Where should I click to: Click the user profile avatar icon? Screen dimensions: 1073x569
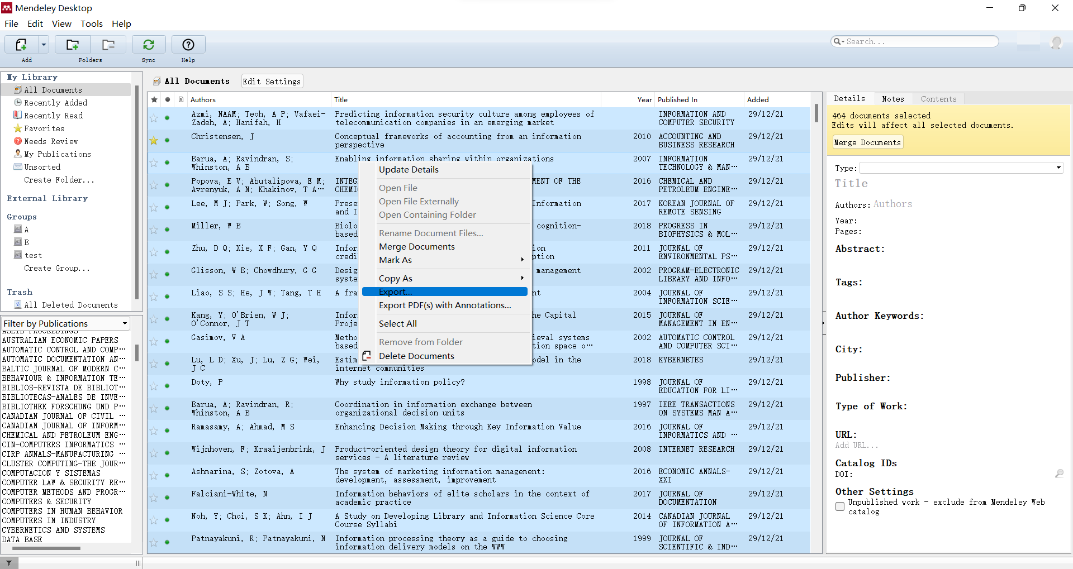[1056, 43]
